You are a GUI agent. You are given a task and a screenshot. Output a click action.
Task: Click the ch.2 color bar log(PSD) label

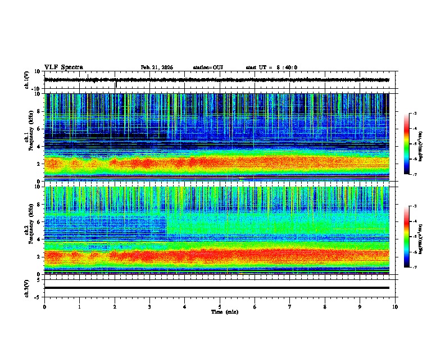pyautogui.click(x=421, y=238)
